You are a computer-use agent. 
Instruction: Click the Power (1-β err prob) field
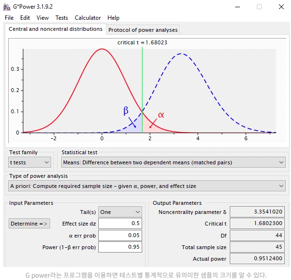point(120,247)
